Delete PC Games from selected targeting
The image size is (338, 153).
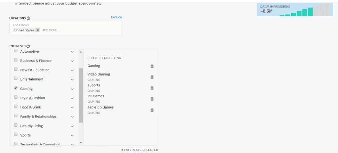(152, 99)
